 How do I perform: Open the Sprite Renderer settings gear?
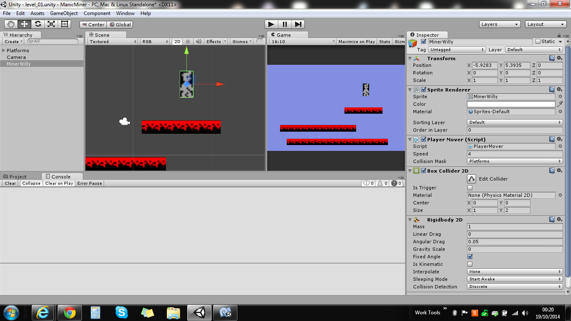click(559, 89)
